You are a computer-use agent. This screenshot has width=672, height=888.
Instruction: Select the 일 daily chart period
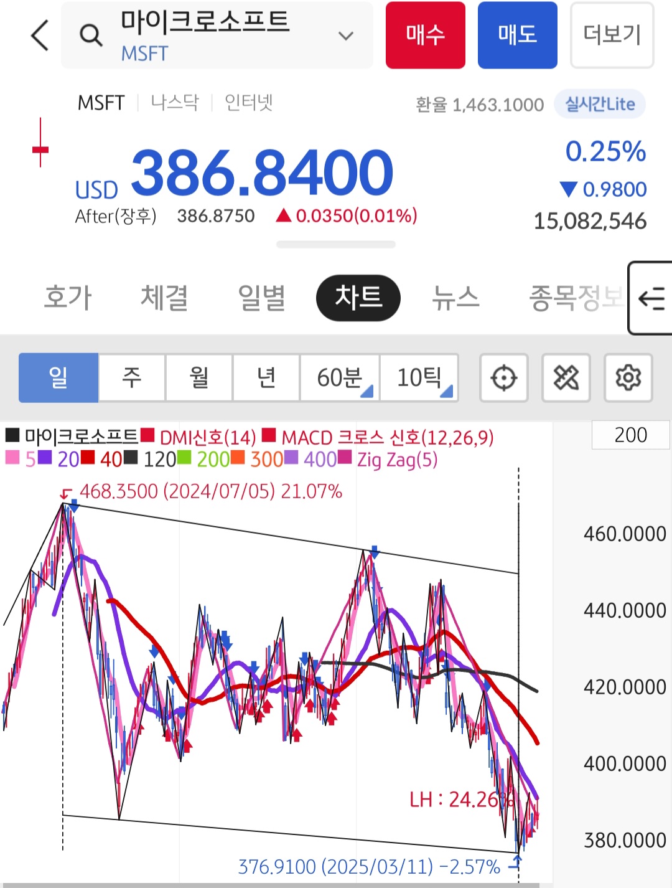coord(58,377)
